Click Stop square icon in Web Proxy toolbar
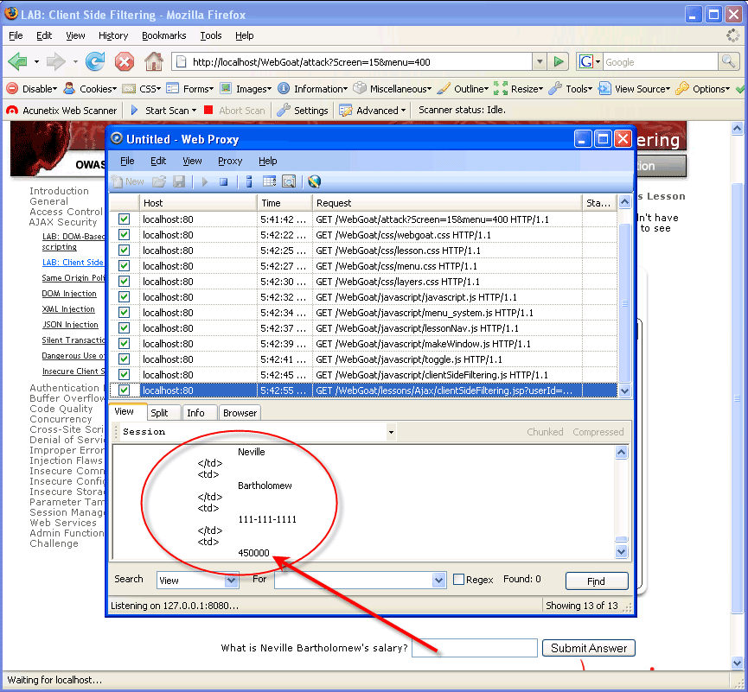The height and width of the screenshot is (692, 748). [223, 181]
